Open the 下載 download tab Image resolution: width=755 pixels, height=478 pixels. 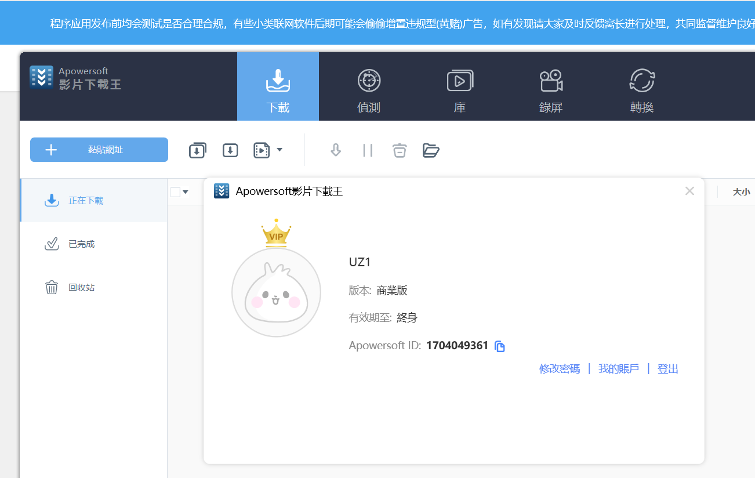coord(278,86)
